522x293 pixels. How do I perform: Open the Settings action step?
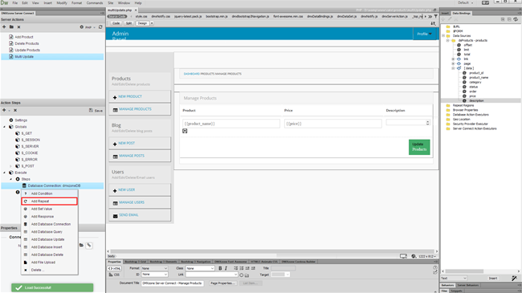[x=21, y=120]
